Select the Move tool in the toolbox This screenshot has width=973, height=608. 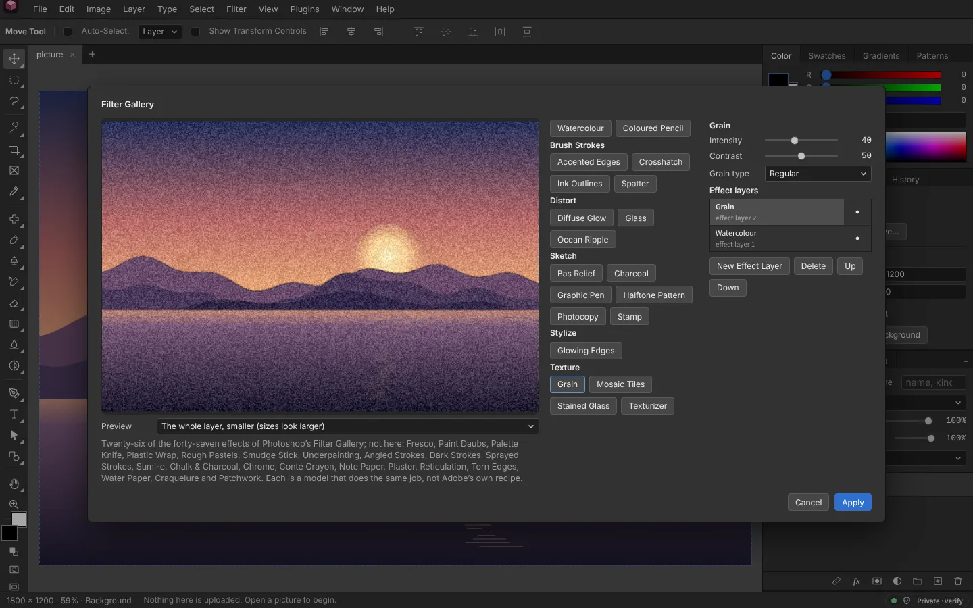[14, 59]
